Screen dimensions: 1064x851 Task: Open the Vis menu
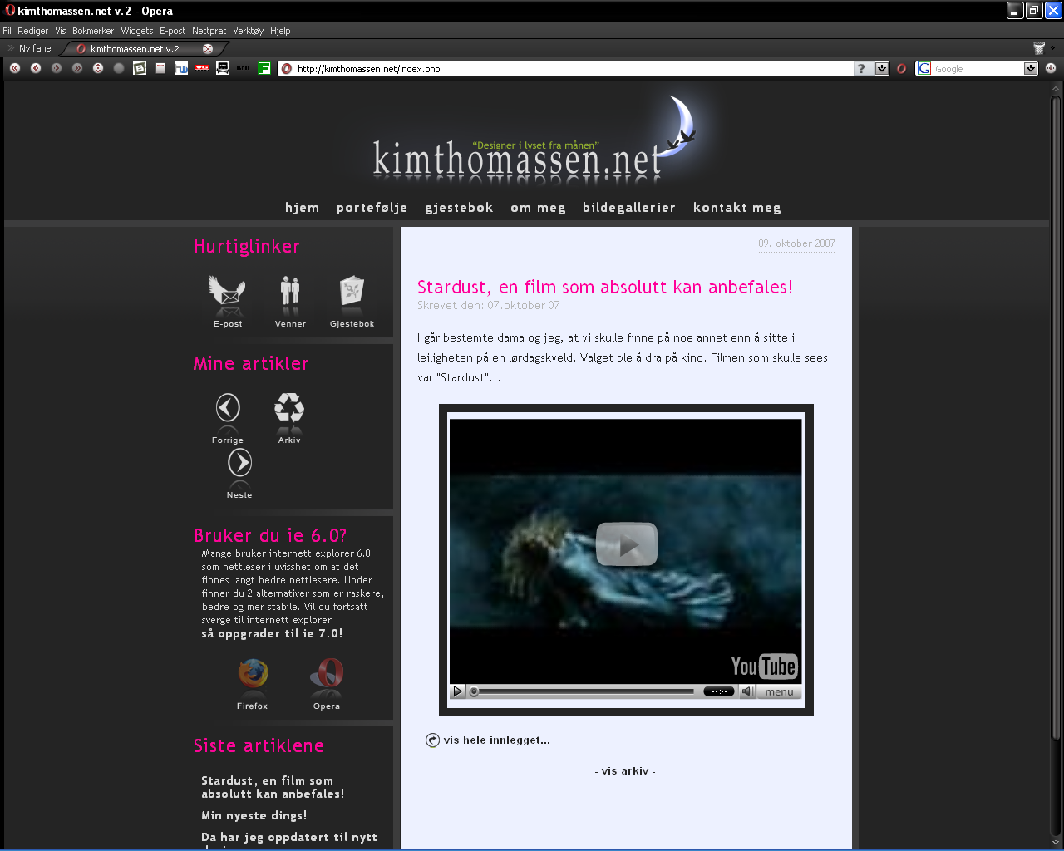click(61, 31)
